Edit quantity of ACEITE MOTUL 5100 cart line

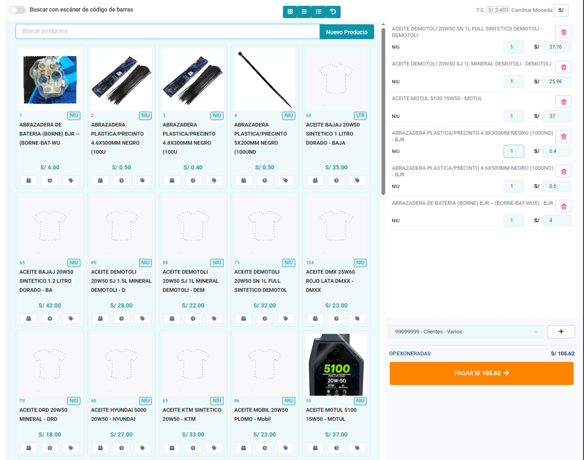[514, 116]
